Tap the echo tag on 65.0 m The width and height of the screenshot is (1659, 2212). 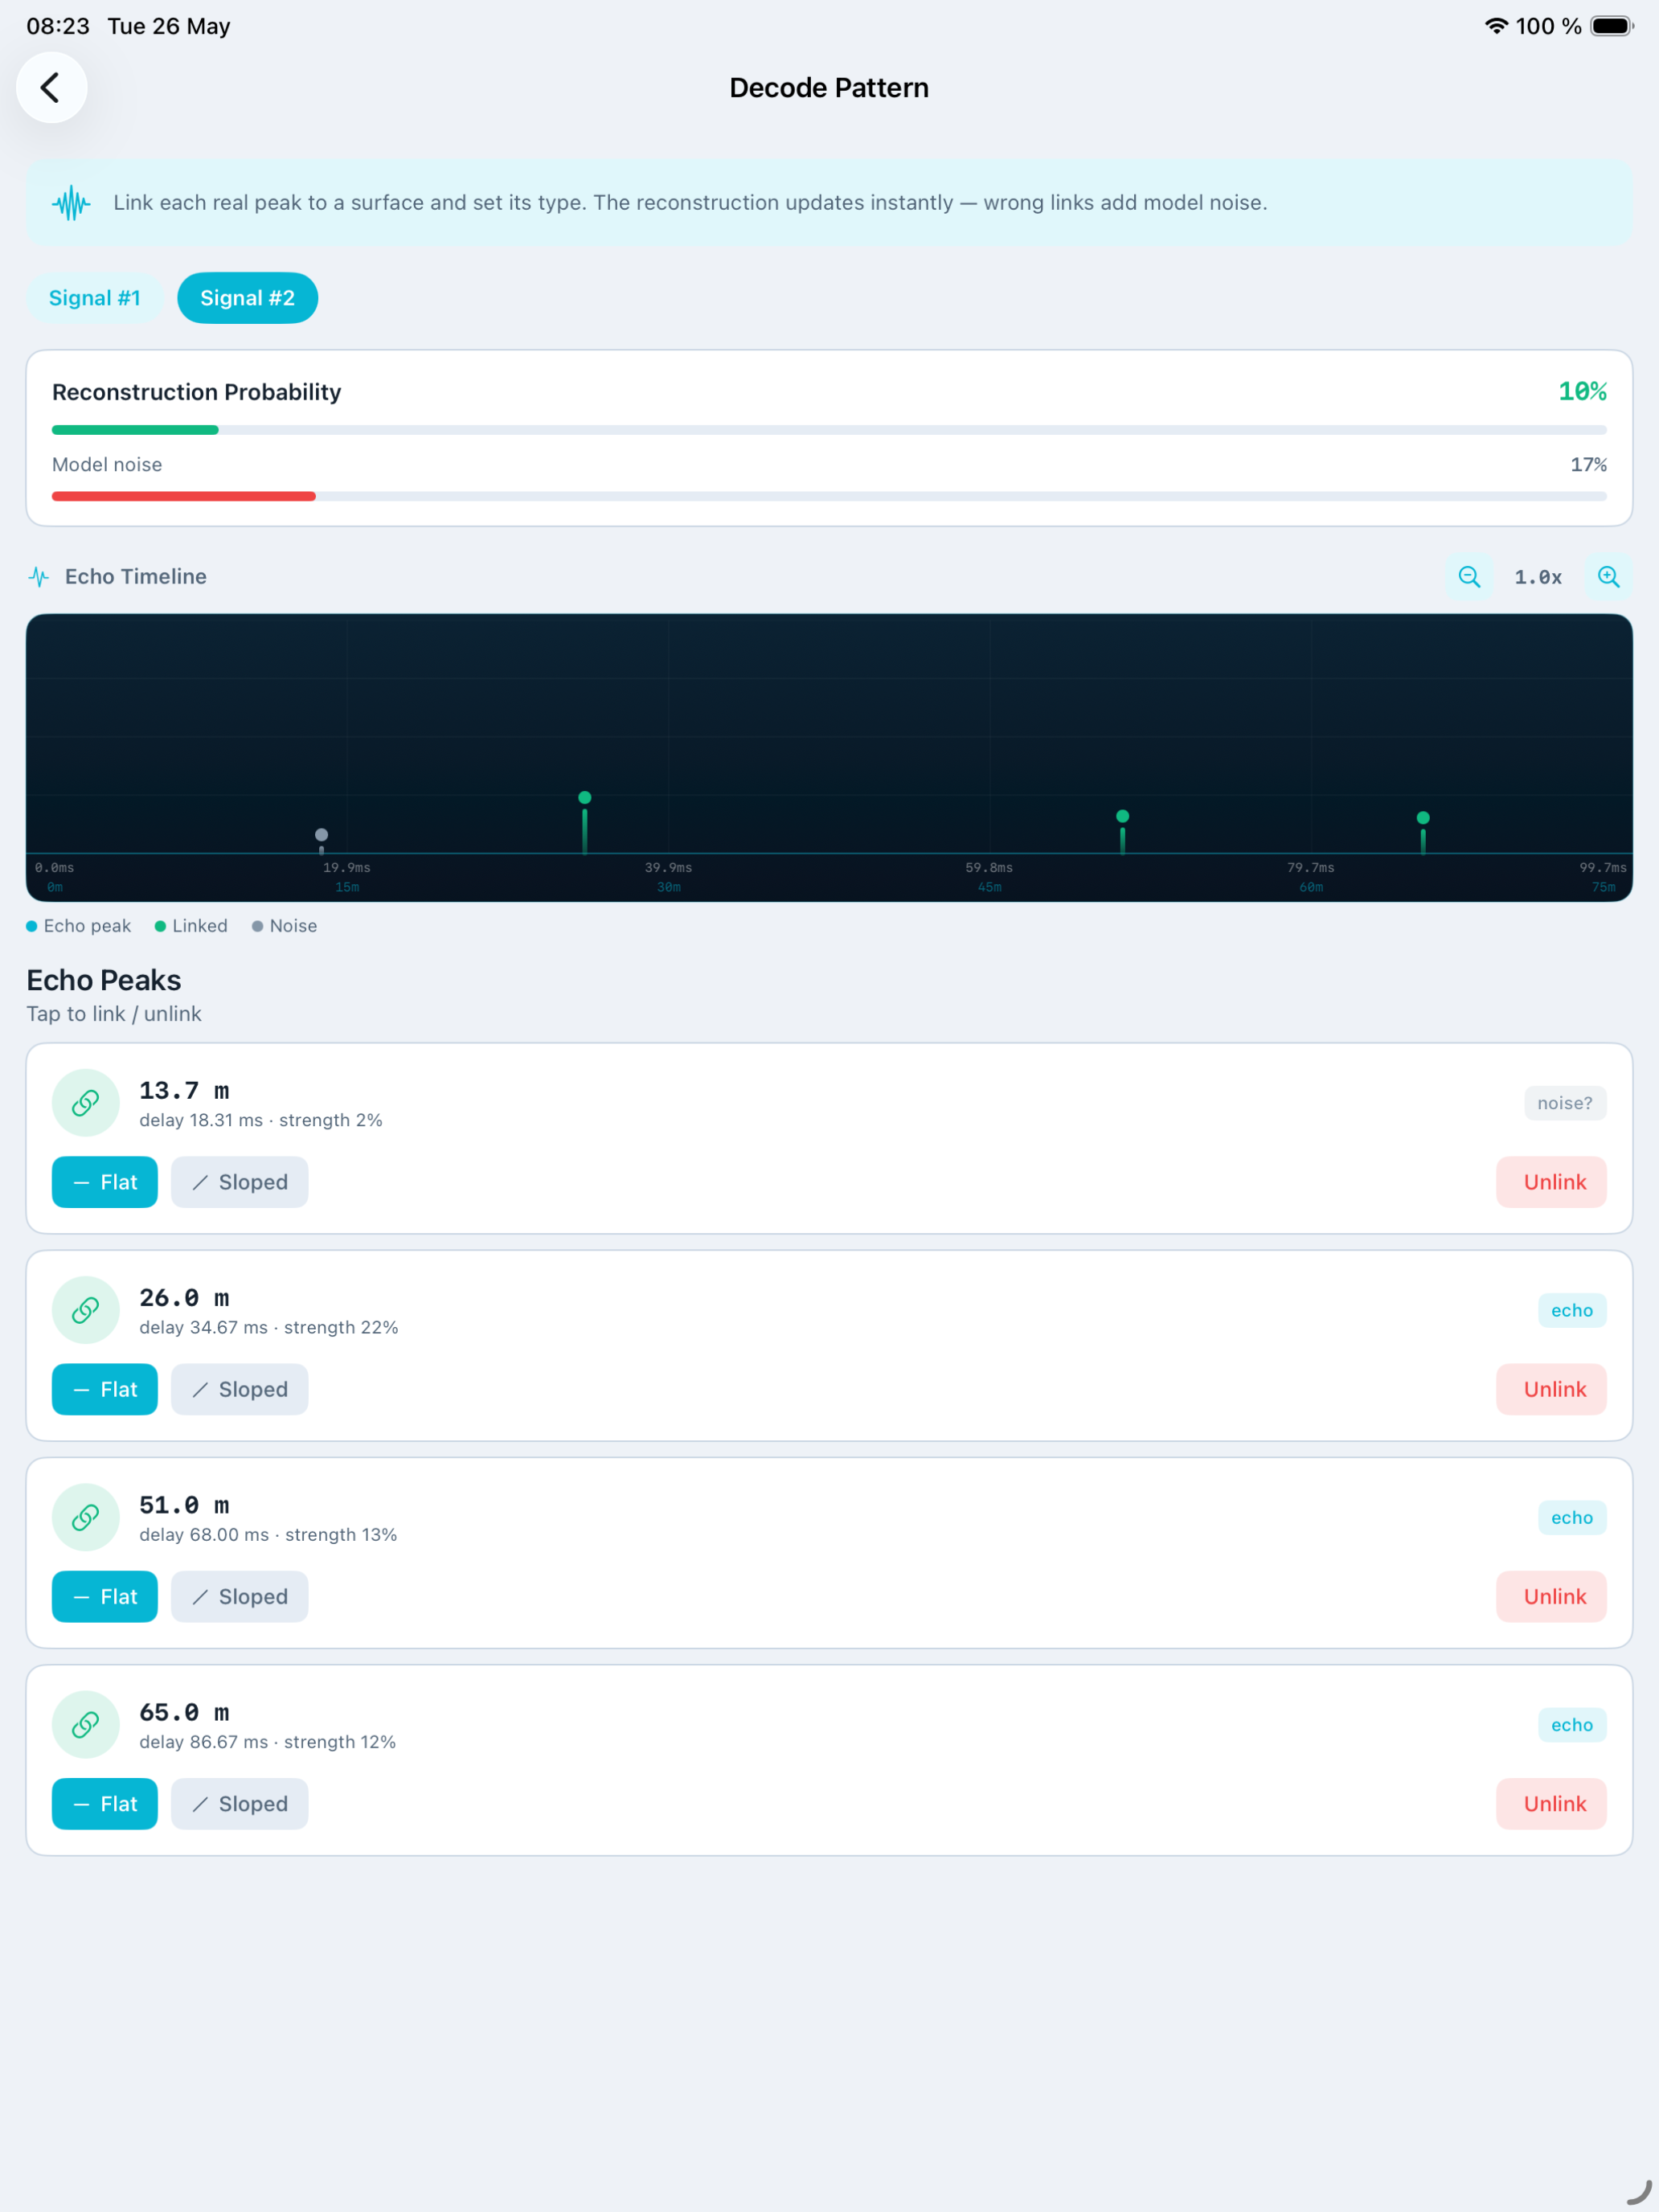tap(1572, 1725)
